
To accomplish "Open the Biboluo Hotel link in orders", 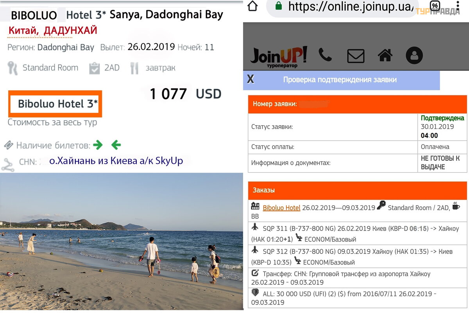I will click(281, 208).
